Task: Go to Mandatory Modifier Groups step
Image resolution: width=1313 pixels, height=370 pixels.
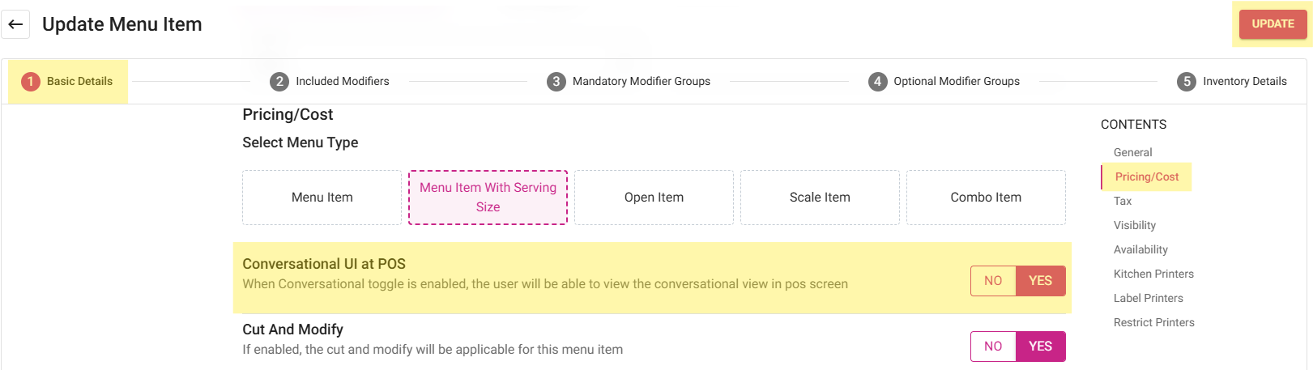Action: [x=641, y=81]
